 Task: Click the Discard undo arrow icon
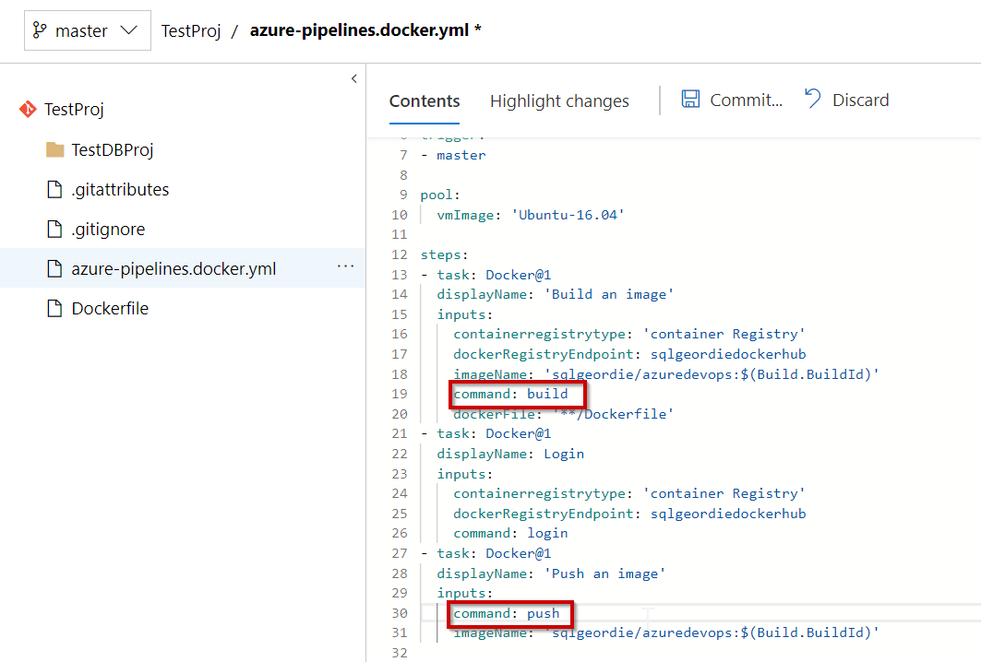[x=813, y=100]
